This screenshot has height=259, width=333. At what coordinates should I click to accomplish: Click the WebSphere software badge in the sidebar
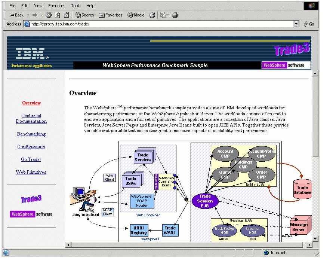31,214
